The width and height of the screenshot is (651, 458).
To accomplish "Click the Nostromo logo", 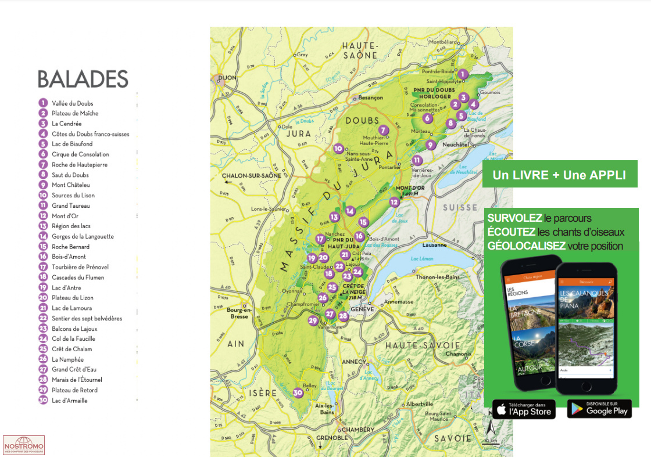I will (x=24, y=445).
